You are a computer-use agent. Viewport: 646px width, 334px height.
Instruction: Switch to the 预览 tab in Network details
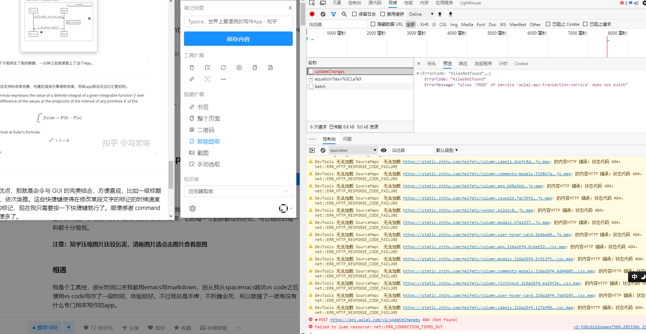(x=447, y=63)
